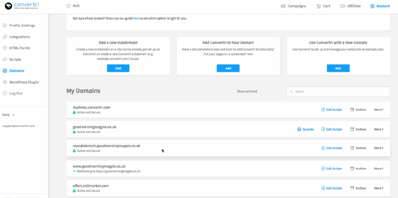Click the Affiliate handshake icon
The image size is (398, 198).
click(342, 6)
